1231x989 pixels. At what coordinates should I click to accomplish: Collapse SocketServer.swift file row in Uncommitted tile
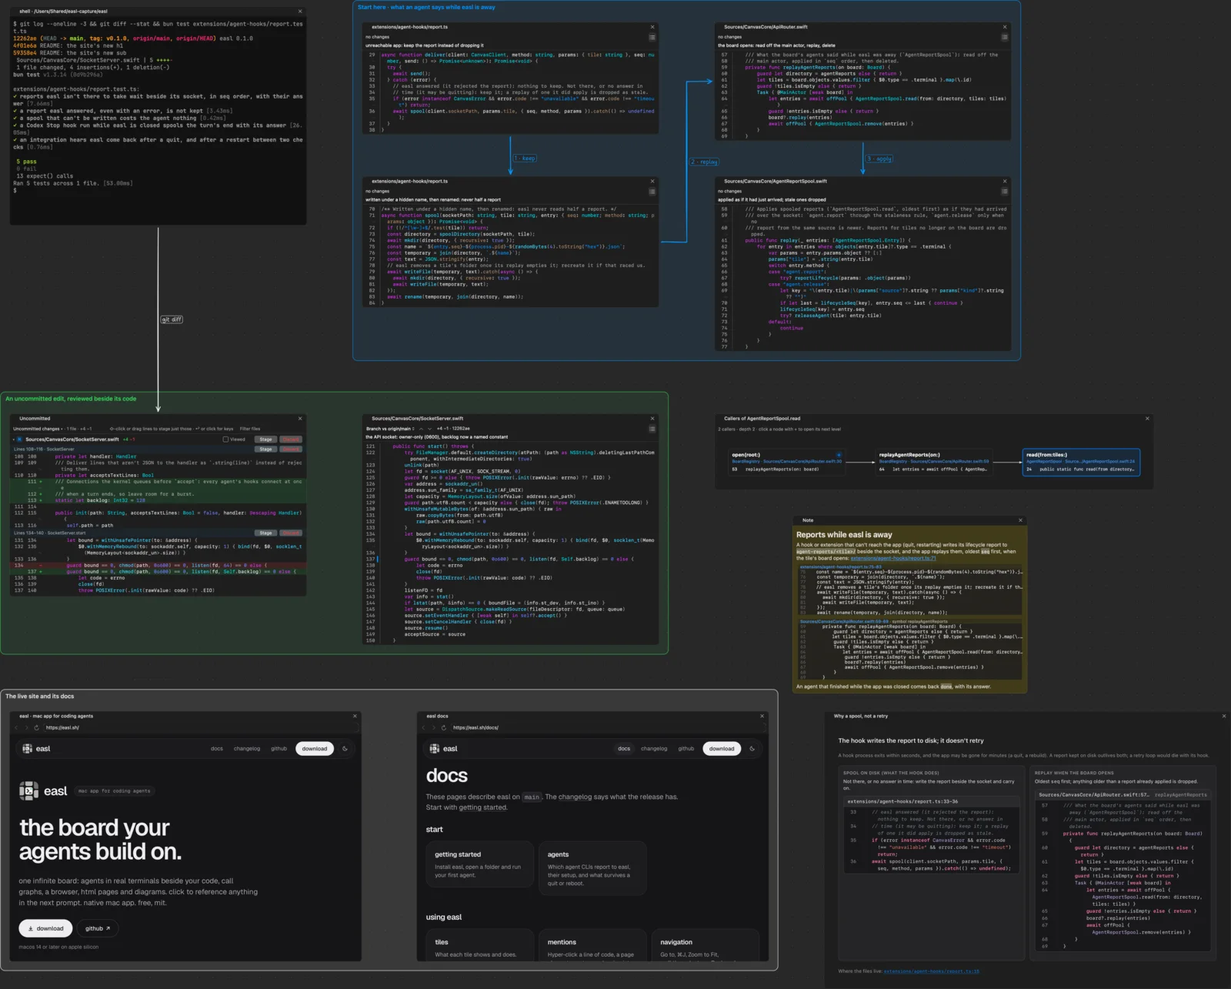14,439
